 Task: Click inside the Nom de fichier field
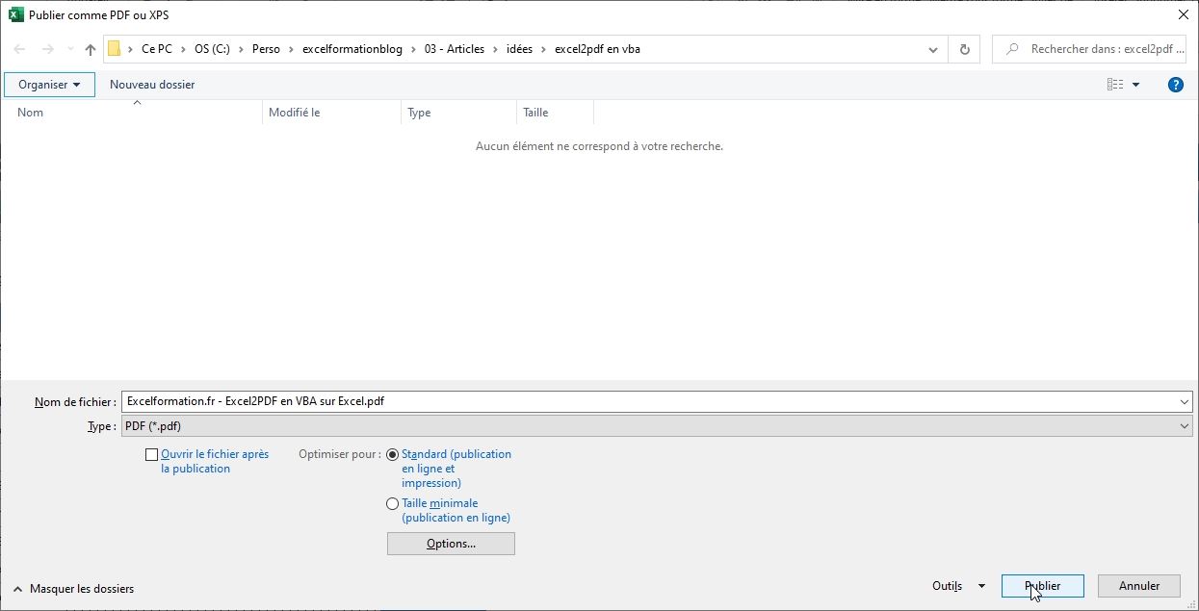coord(578,401)
